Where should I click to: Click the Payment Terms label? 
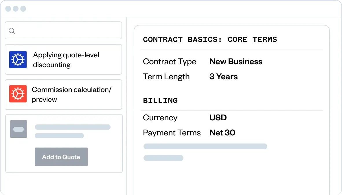(x=172, y=133)
